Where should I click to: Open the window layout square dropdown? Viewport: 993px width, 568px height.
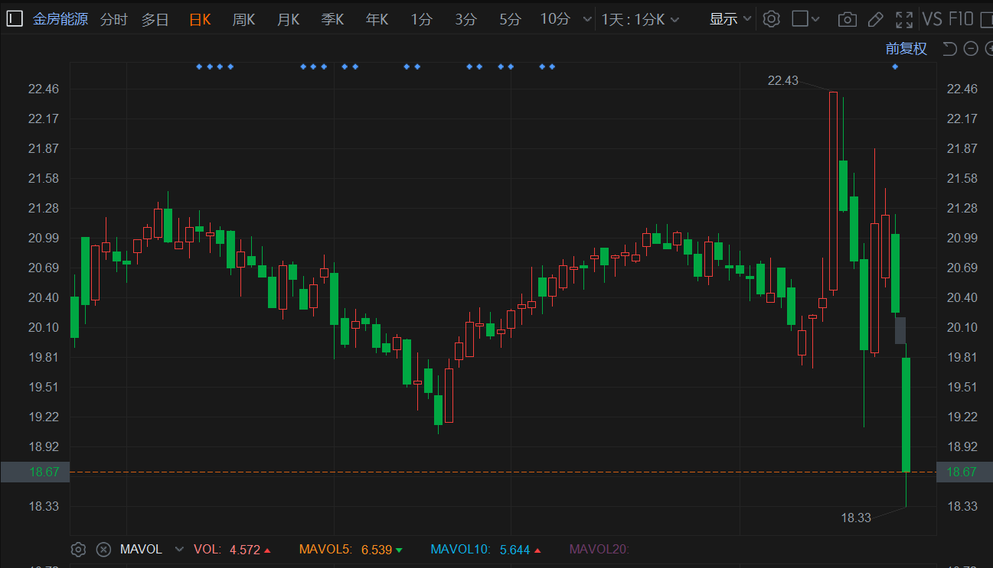805,19
